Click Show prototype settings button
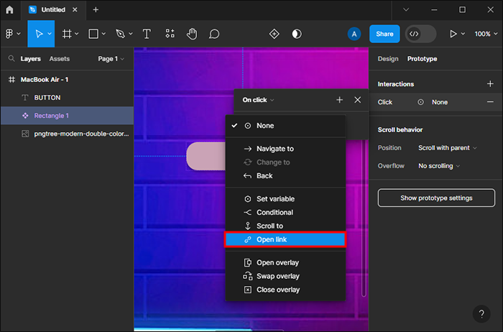 tap(436, 198)
